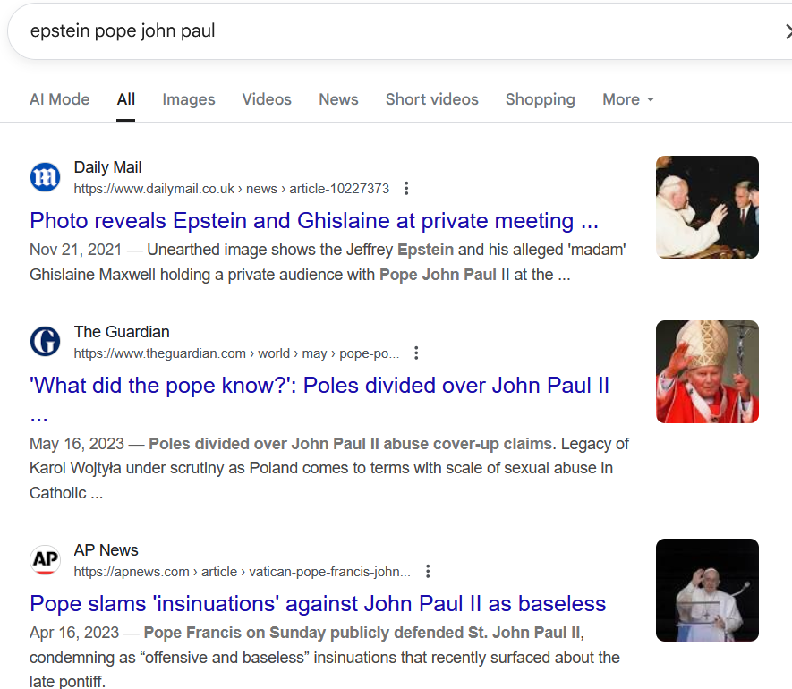
Task: Expand the More search filters dropdown
Action: pyautogui.click(x=628, y=99)
